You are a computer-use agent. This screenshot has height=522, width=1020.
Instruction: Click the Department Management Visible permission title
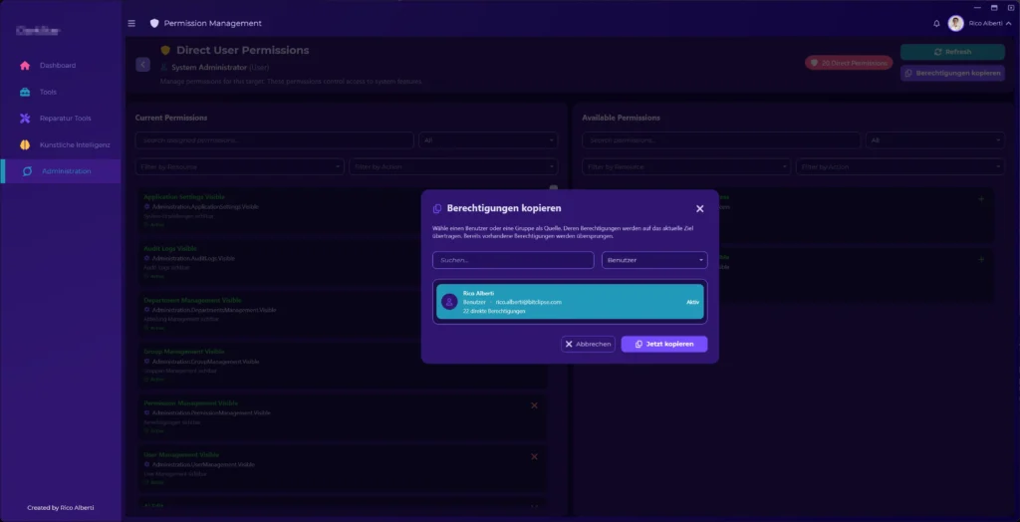pos(192,300)
